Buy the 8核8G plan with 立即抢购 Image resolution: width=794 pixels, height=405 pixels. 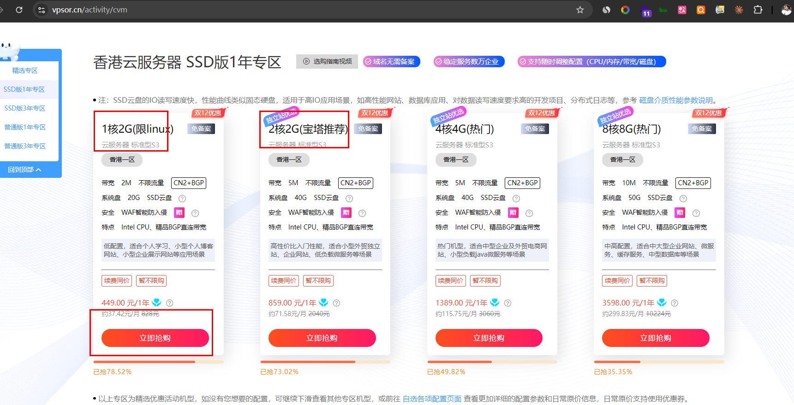[x=656, y=338]
